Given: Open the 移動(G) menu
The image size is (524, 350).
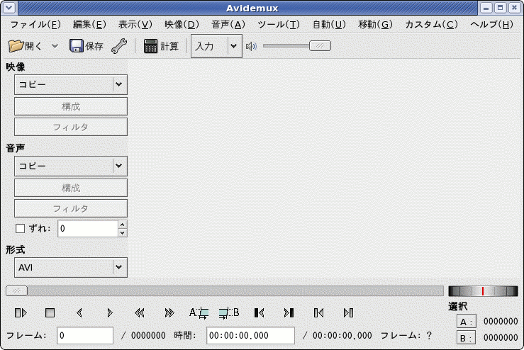Looking at the screenshot, I should (x=375, y=24).
